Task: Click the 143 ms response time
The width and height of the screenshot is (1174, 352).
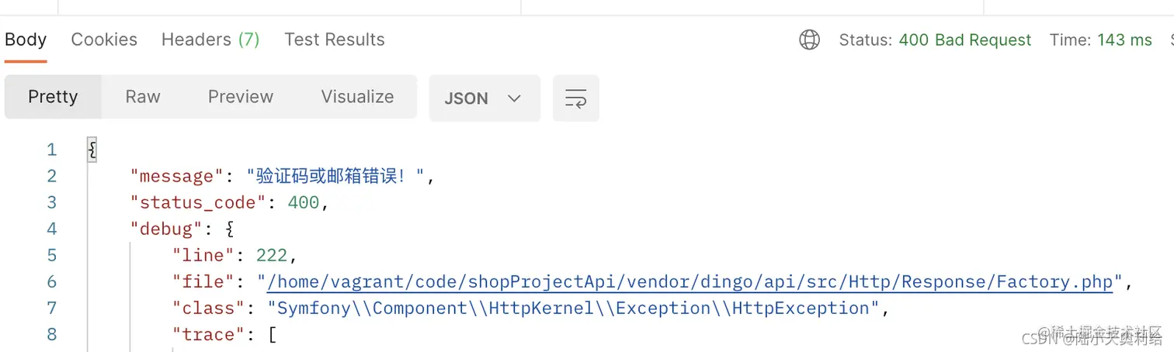Action: click(x=1125, y=40)
